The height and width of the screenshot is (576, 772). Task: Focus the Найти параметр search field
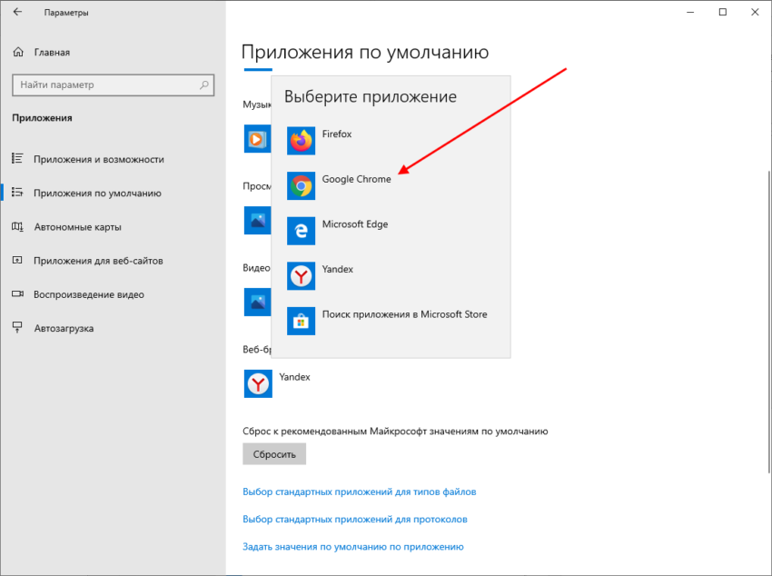pos(104,85)
